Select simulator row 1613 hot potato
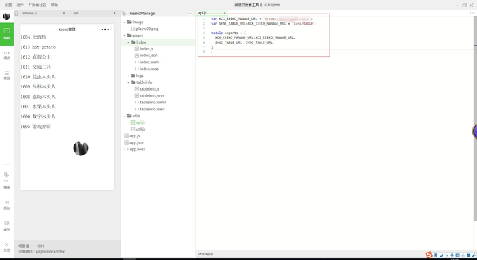 (x=67, y=47)
